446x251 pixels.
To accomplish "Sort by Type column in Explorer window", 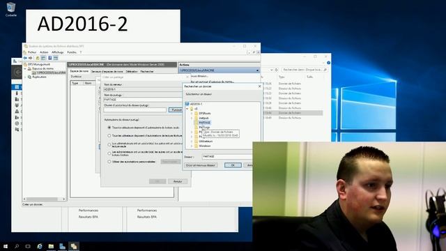I will pos(282,77).
